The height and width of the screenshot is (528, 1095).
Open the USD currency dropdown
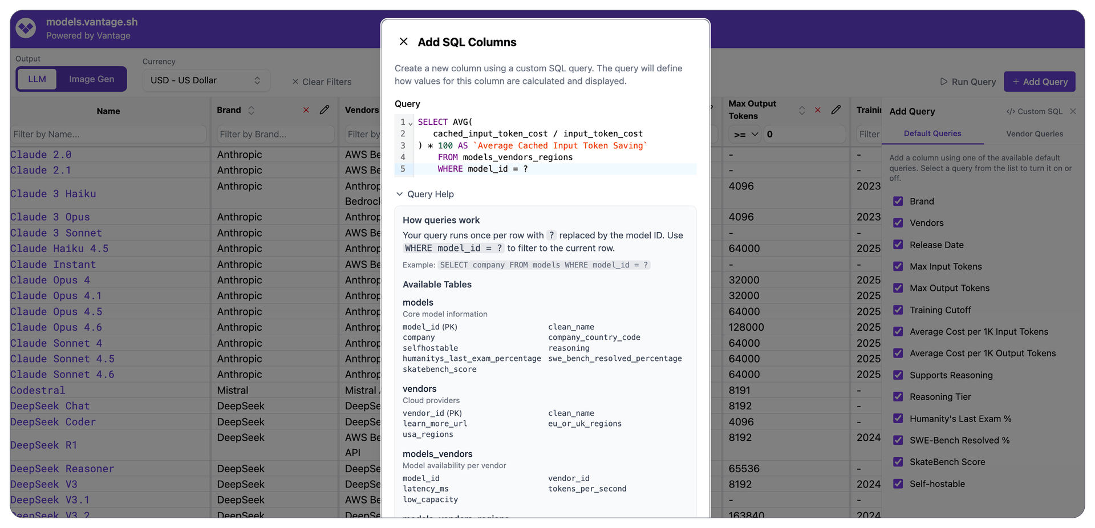coord(206,80)
